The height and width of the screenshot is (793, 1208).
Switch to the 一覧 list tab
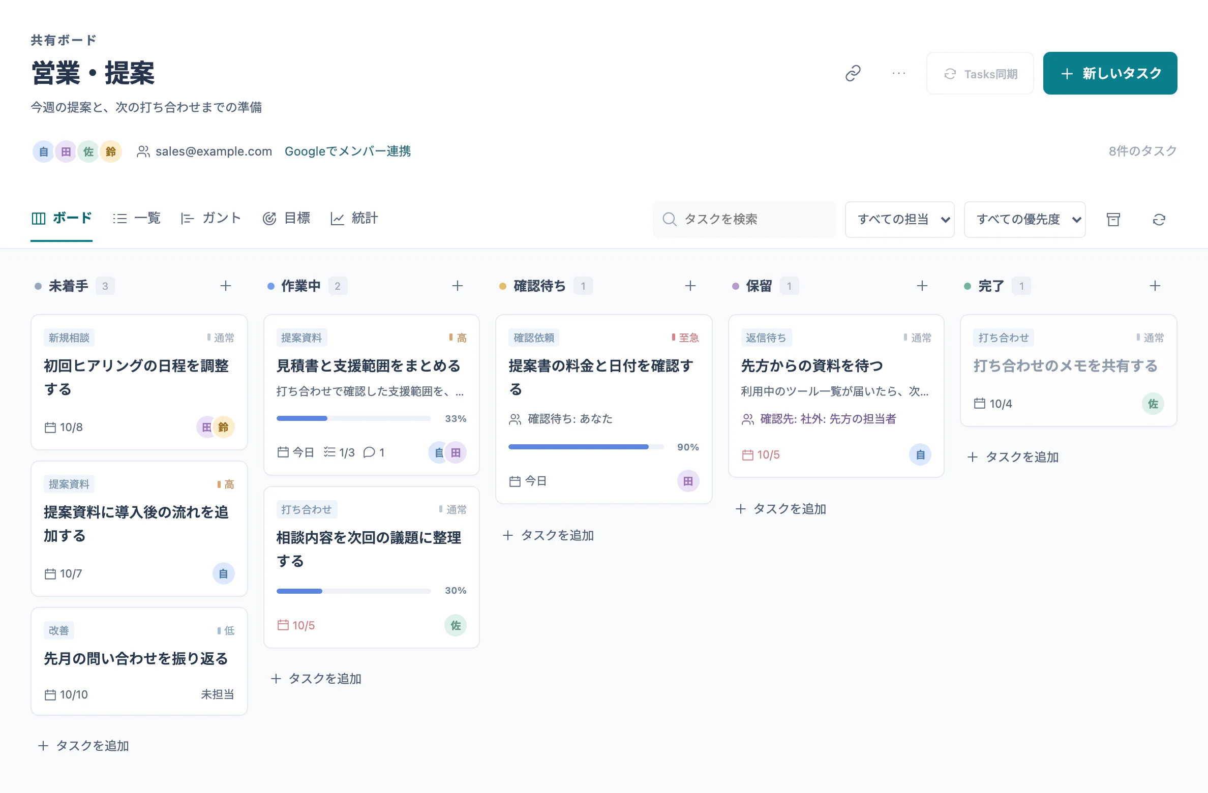(137, 219)
